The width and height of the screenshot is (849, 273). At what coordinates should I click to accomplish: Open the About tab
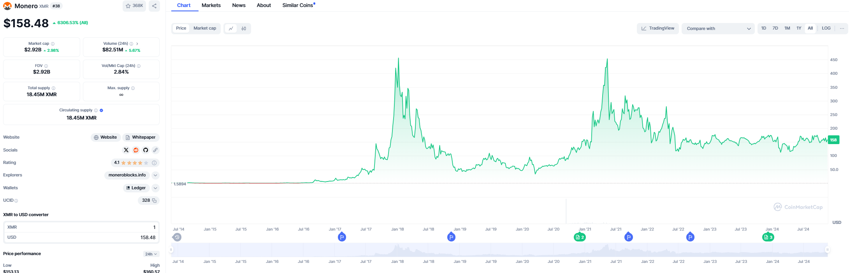264,5
